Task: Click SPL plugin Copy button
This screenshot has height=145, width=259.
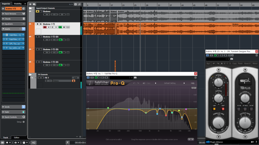Action: 234,63
